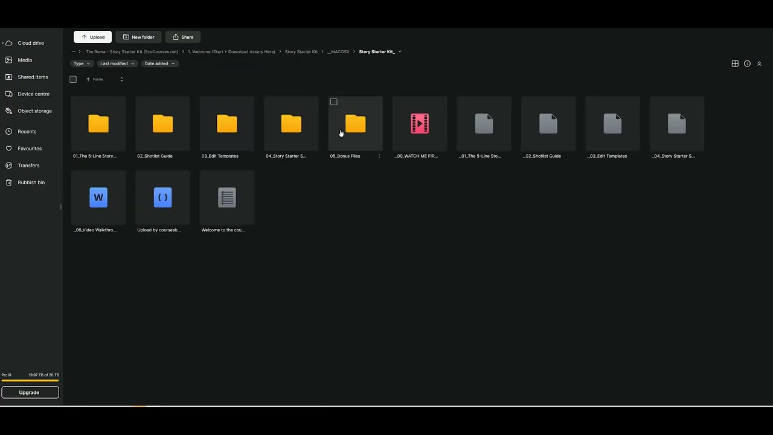Click the 19.97 TB of 20 TB text

pyautogui.click(x=43, y=375)
